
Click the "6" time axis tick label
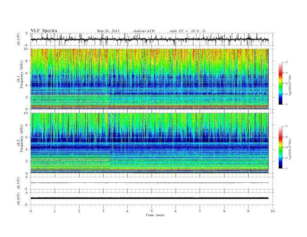(176, 211)
